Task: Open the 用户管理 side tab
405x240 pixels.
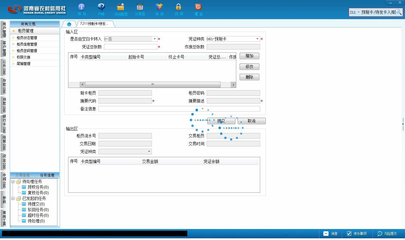Action: [x=4, y=30]
